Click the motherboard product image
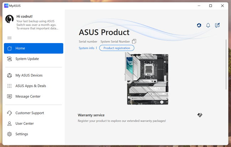Screen dimensions: 231x147 pos(147,78)
